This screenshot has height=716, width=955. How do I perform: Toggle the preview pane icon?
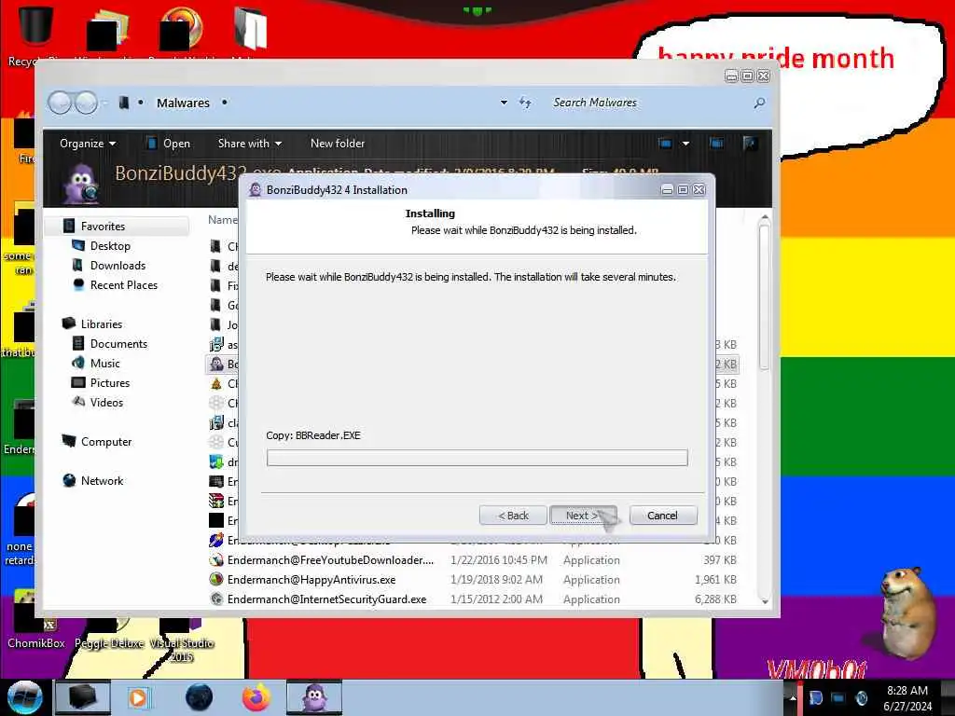click(716, 144)
